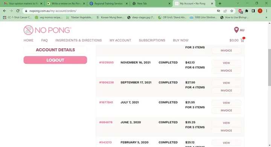Open the Extensions puzzle icon
271x147 pixels.
coord(247,11)
